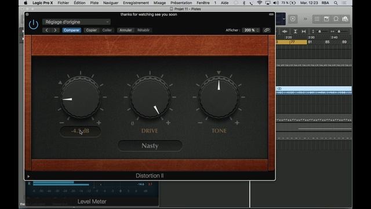Click the TONE knob
The height and width of the screenshot is (209, 371).
coord(219,97)
